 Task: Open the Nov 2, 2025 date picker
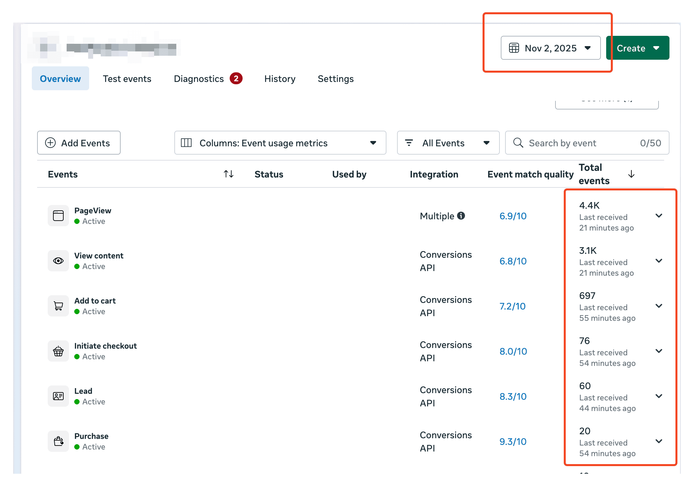coord(550,48)
